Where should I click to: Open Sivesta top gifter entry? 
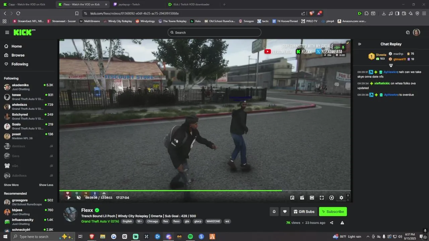click(377, 57)
